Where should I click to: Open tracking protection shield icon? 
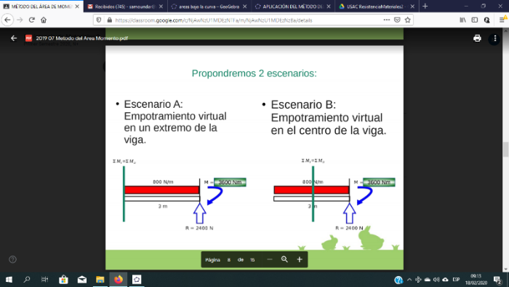[99, 20]
